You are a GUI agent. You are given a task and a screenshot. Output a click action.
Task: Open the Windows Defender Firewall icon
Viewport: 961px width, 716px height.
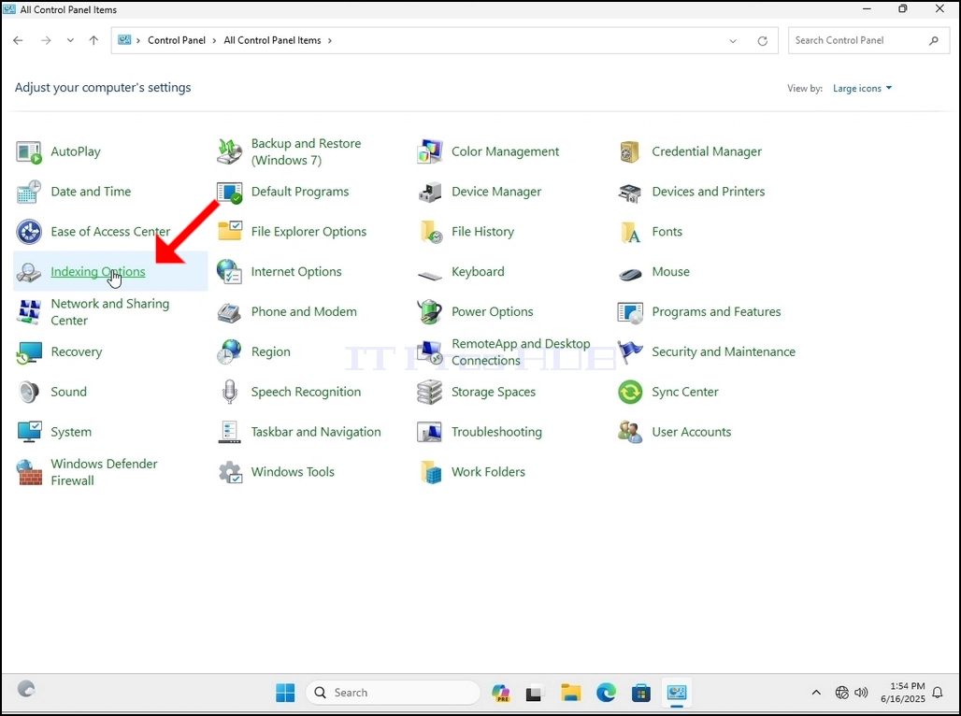pyautogui.click(x=28, y=472)
